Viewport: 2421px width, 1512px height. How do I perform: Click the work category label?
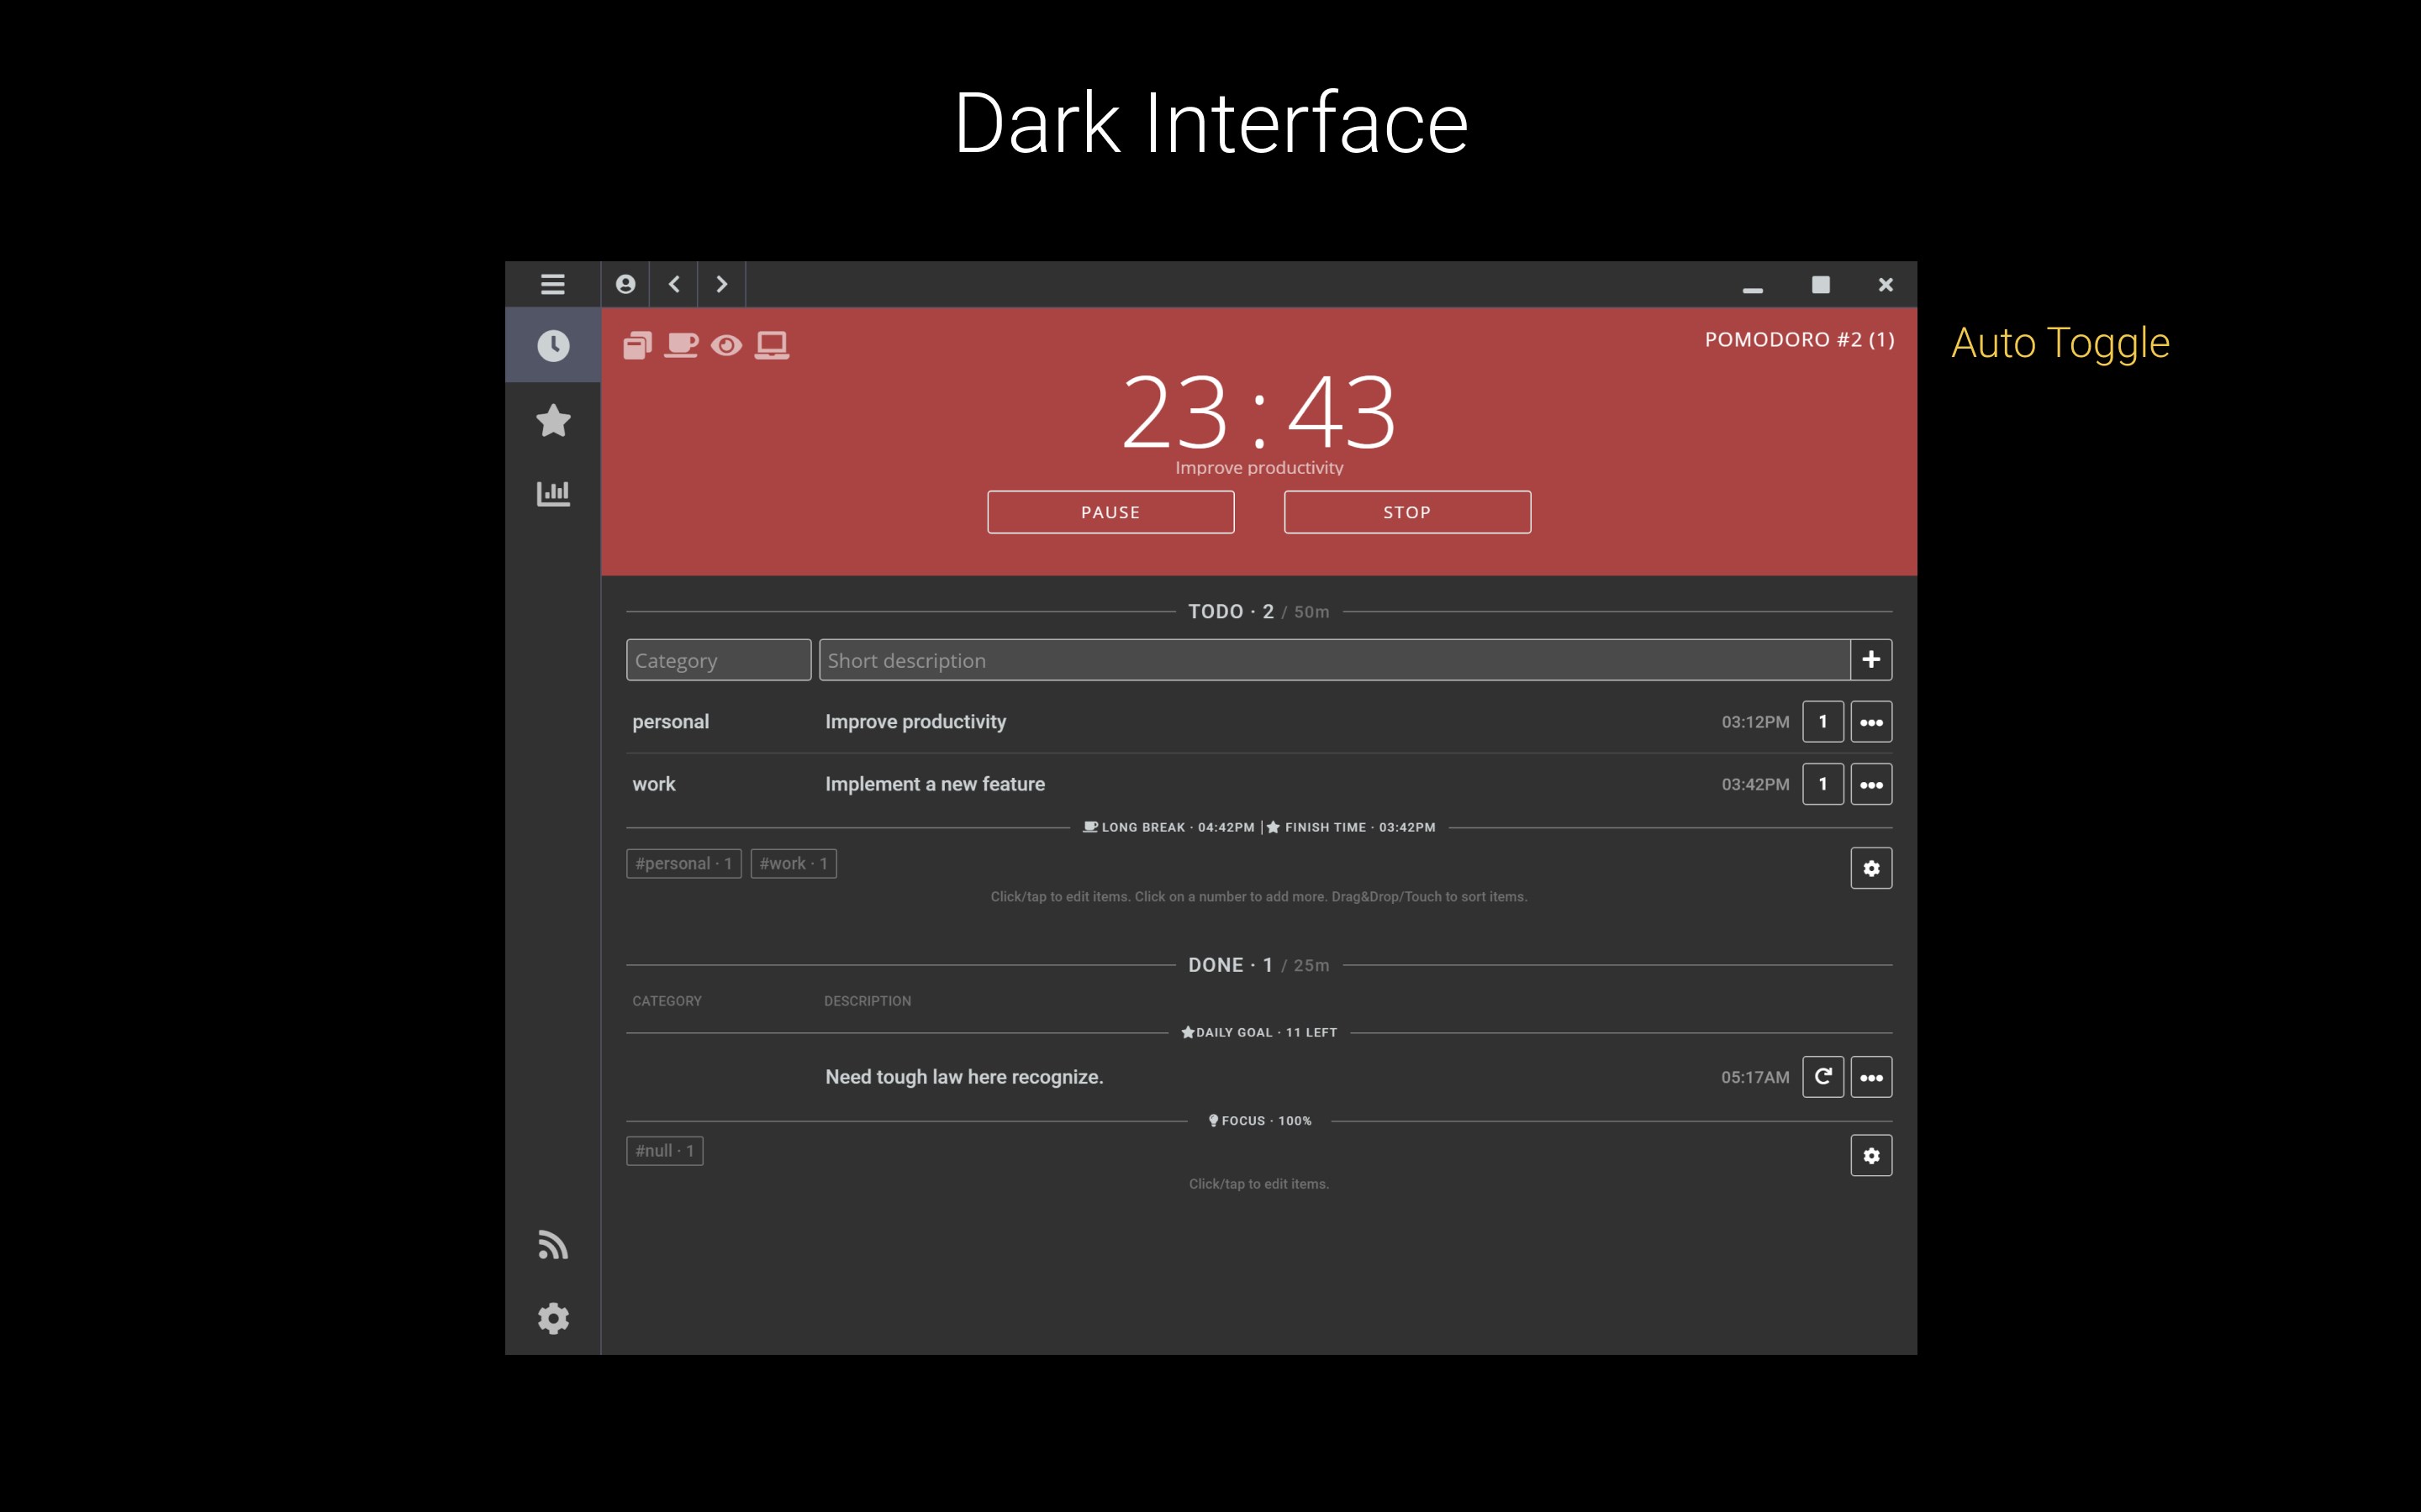[653, 784]
